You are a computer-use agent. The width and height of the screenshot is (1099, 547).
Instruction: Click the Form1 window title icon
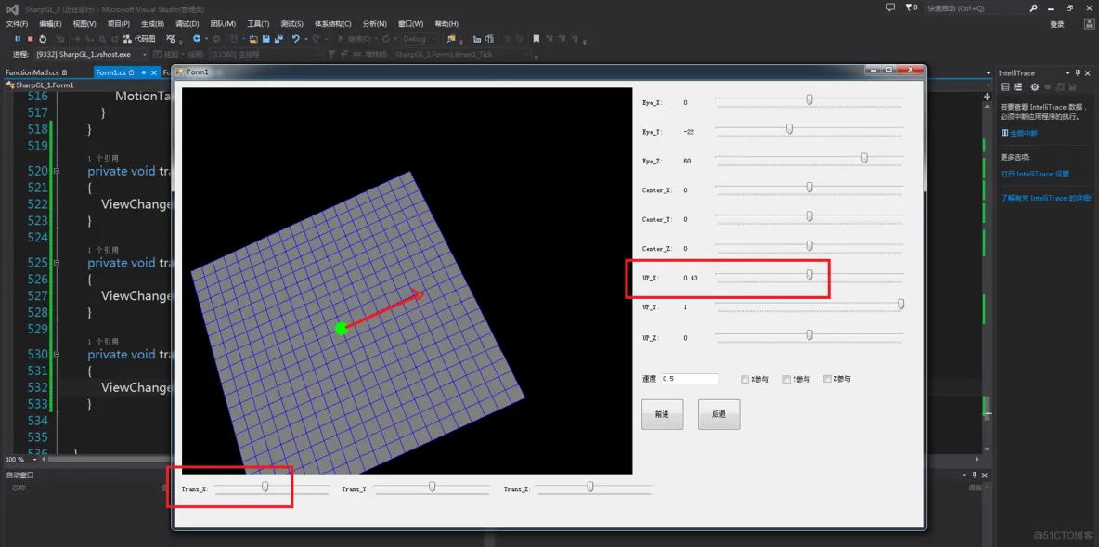[x=179, y=72]
